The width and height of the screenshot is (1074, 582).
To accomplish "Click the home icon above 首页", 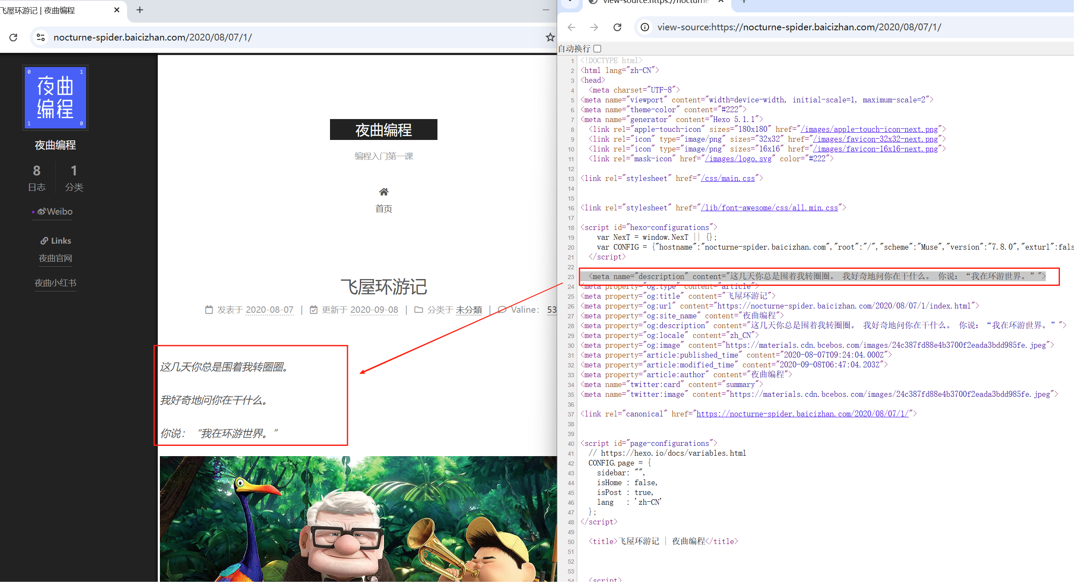I will (x=384, y=192).
